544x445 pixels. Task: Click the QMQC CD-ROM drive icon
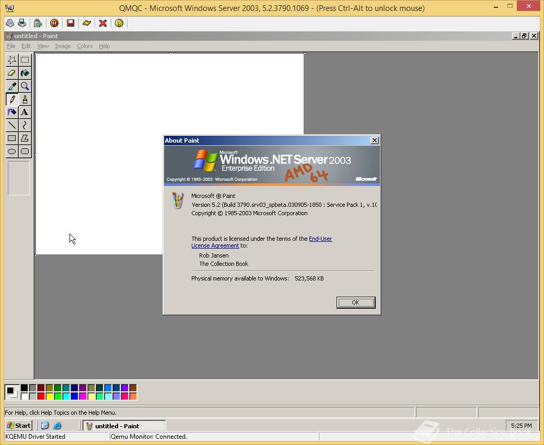(x=10, y=23)
